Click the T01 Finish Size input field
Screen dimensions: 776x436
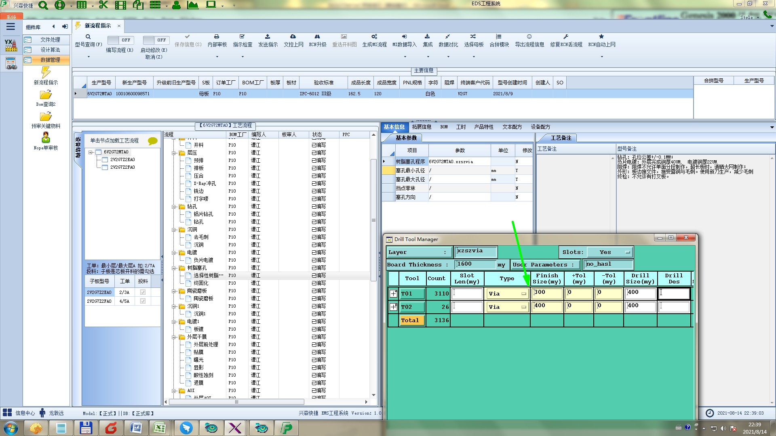[547, 293]
